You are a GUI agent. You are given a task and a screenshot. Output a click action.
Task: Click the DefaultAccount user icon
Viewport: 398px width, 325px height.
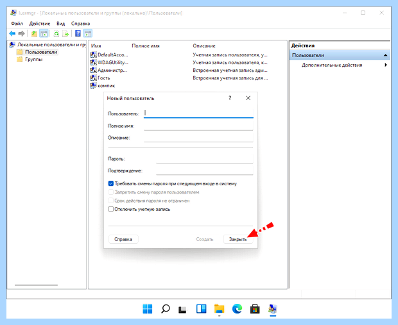pos(94,54)
